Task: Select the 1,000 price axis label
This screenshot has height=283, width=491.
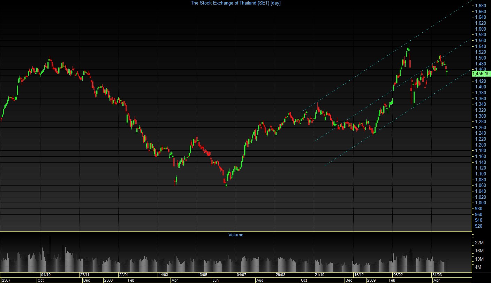Action: (x=481, y=203)
